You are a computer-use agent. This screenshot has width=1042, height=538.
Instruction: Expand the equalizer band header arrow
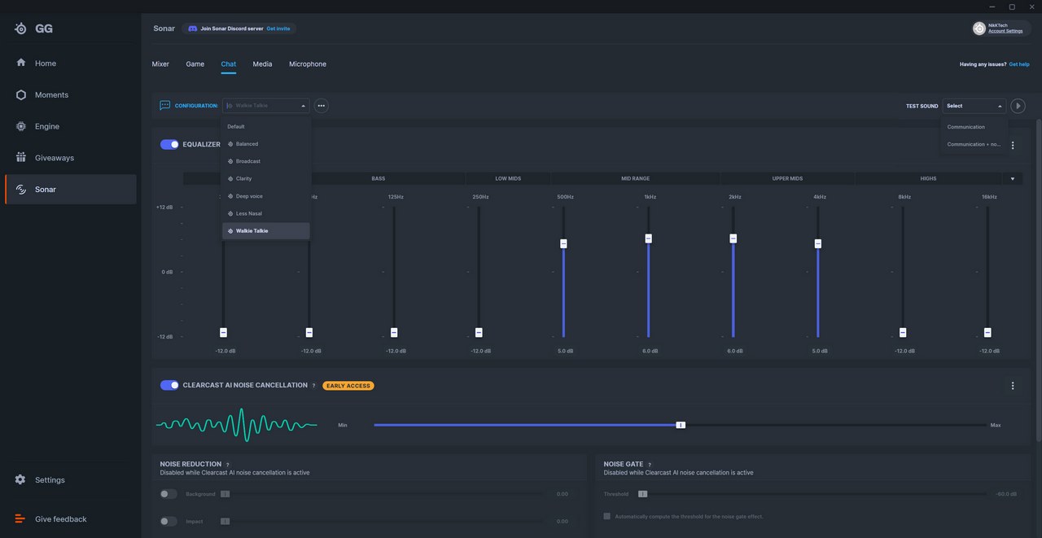click(1013, 178)
